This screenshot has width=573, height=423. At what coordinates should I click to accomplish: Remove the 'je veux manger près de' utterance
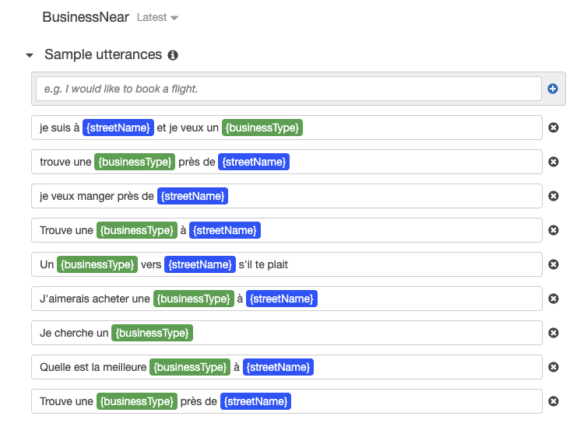[x=554, y=196]
